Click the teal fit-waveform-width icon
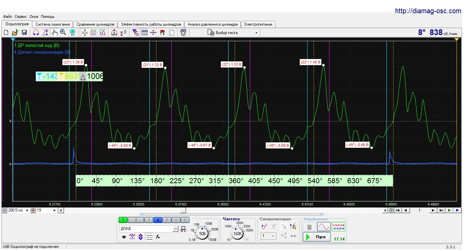 click(72, 33)
